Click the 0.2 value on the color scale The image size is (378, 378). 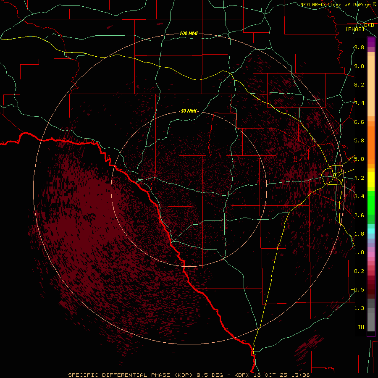click(x=359, y=271)
